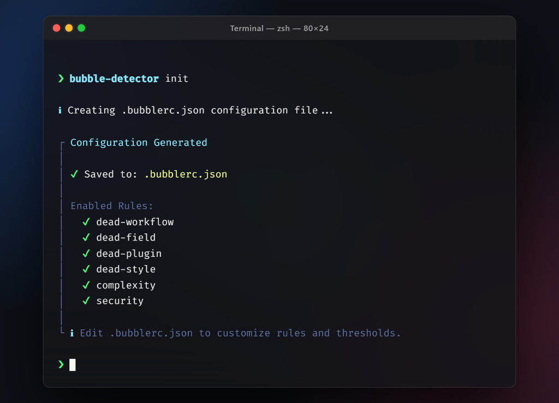Click the green checkmark beside 'Saved to:'
The height and width of the screenshot is (403, 559).
[74, 174]
